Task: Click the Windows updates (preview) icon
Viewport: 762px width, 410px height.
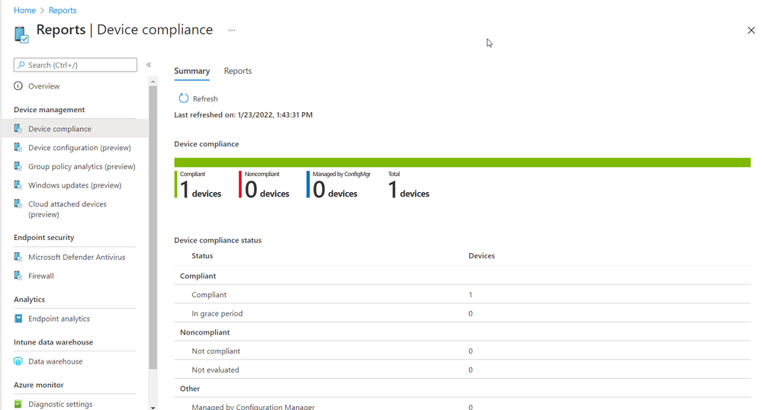Action: [18, 185]
